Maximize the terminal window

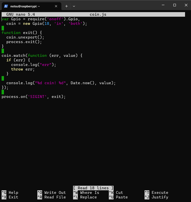click(174, 5)
